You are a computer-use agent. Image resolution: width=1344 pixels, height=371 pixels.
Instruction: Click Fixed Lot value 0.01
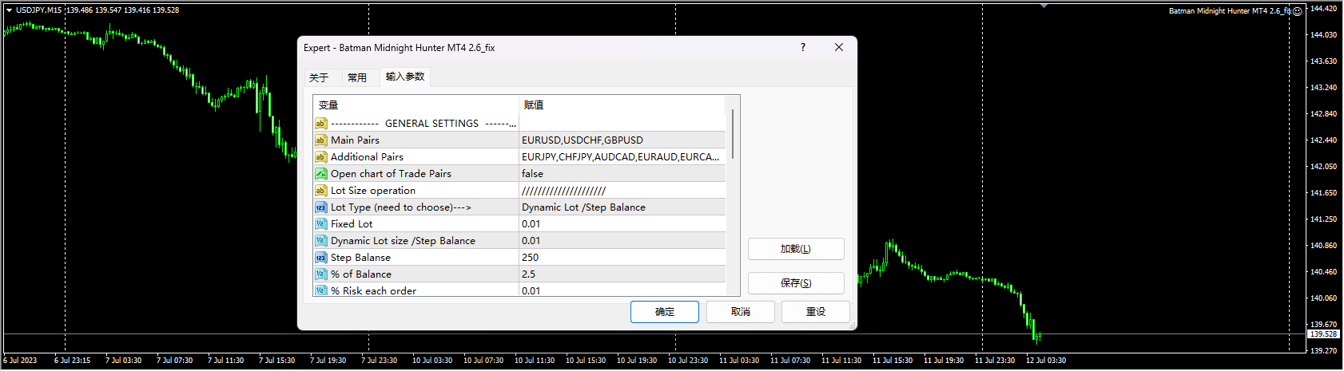[622, 224]
